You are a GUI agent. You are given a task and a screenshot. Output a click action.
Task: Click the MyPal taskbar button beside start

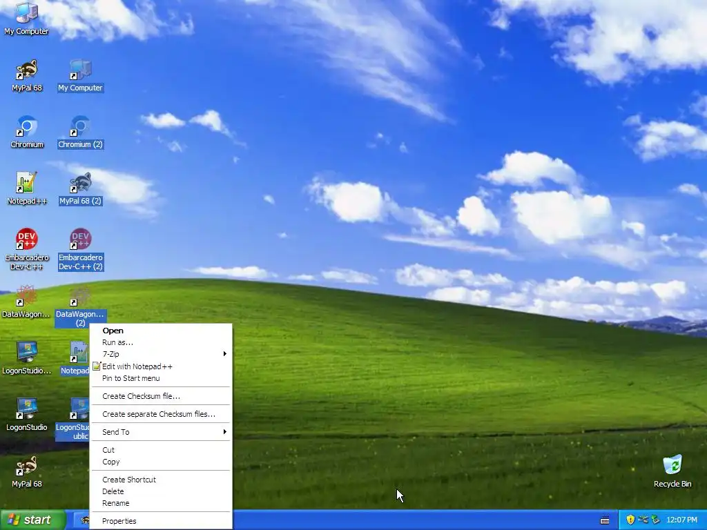click(81, 520)
